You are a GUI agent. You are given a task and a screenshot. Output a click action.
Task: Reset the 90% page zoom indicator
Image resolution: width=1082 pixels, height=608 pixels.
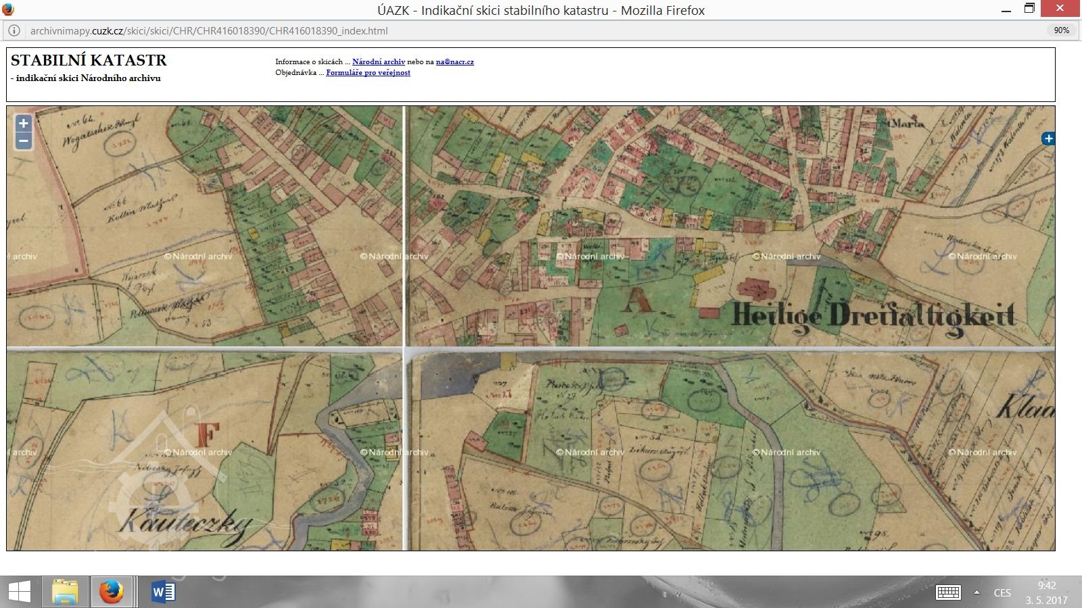point(1061,30)
